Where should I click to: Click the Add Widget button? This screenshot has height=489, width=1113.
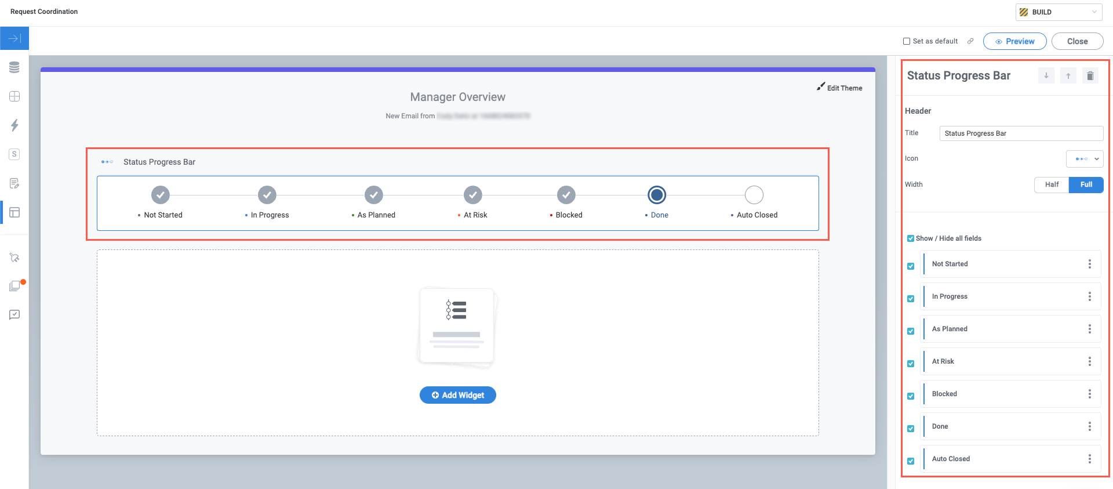pos(457,395)
